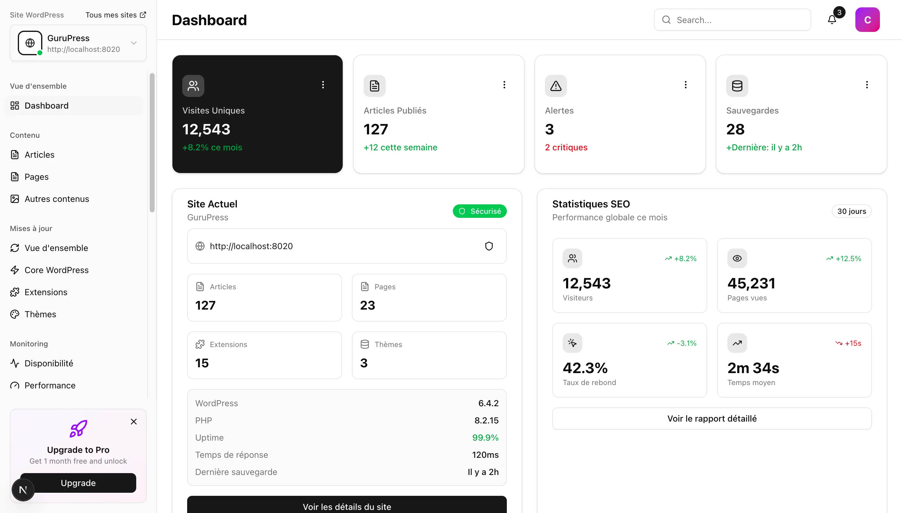Click the notifications bell icon
This screenshot has width=902, height=513.
[x=832, y=20]
